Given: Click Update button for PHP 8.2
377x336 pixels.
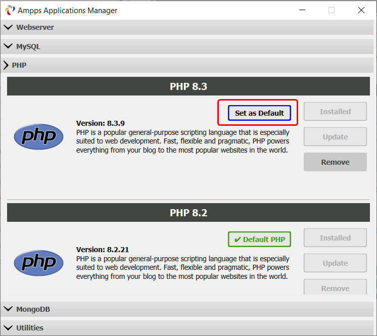Looking at the screenshot, I should coord(335,263).
